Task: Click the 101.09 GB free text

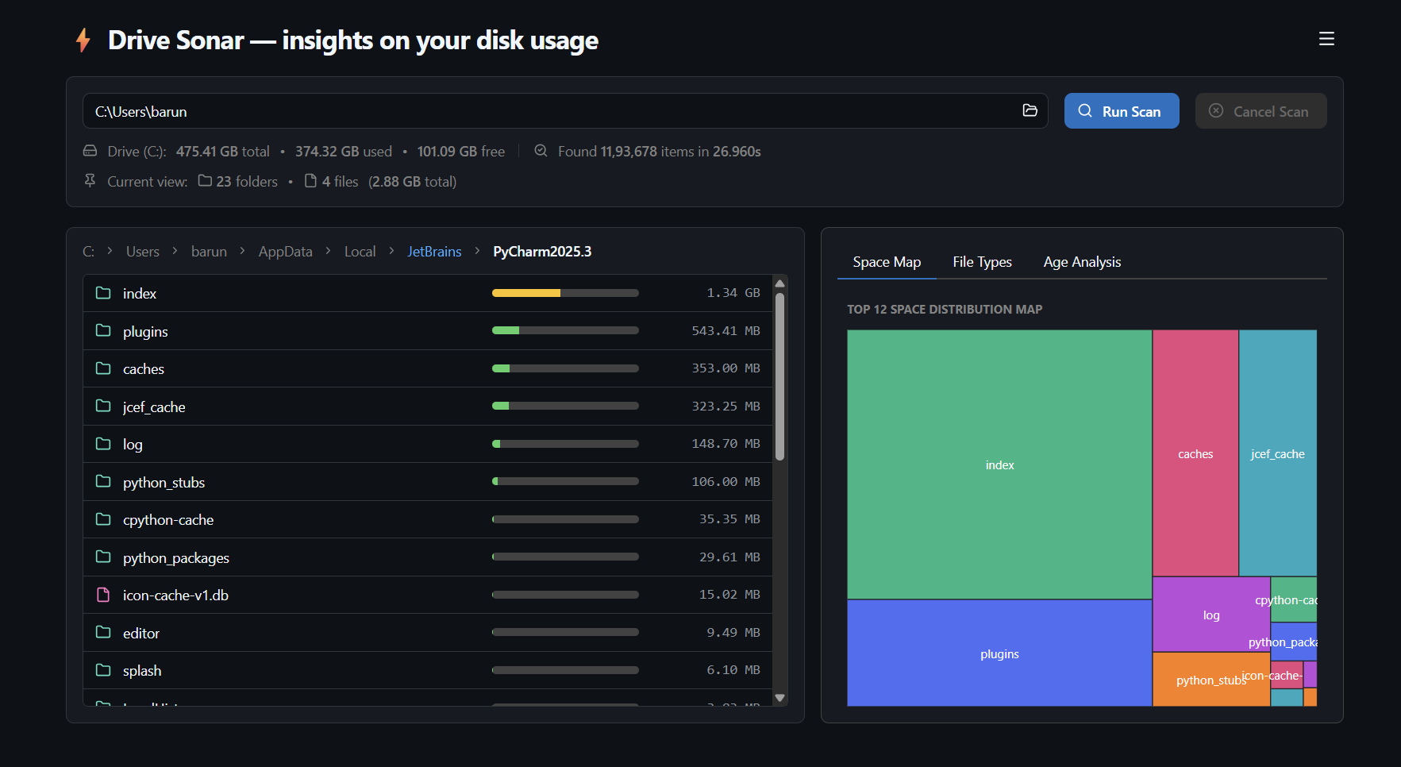Action: 461,151
